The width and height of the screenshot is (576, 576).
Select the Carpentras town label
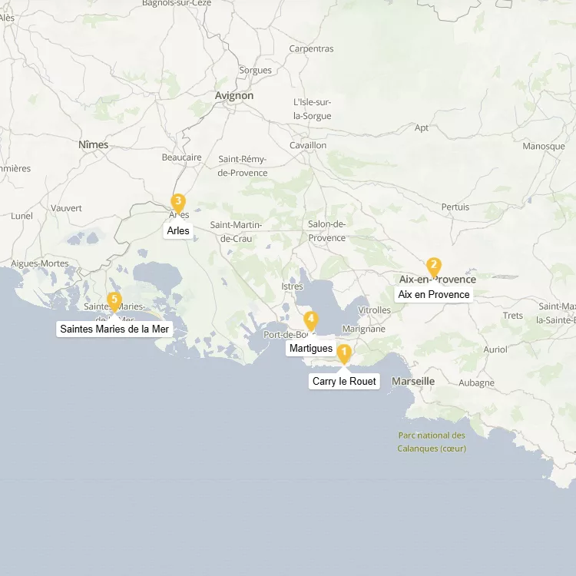(x=311, y=48)
